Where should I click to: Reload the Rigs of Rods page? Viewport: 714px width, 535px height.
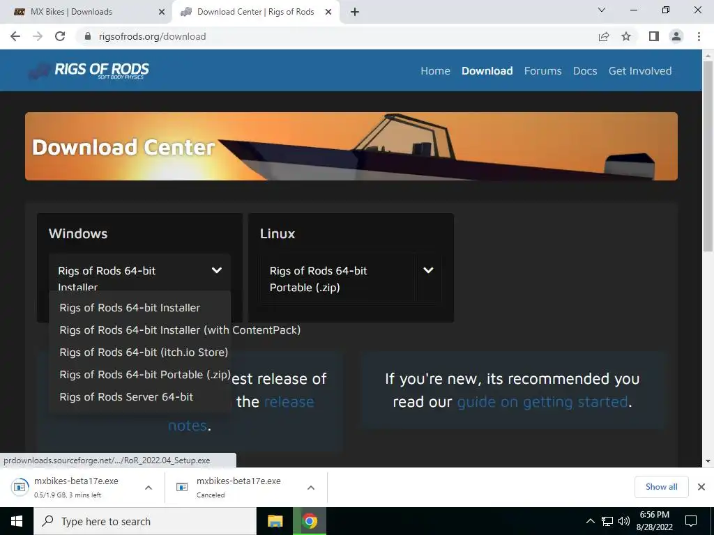pos(60,36)
